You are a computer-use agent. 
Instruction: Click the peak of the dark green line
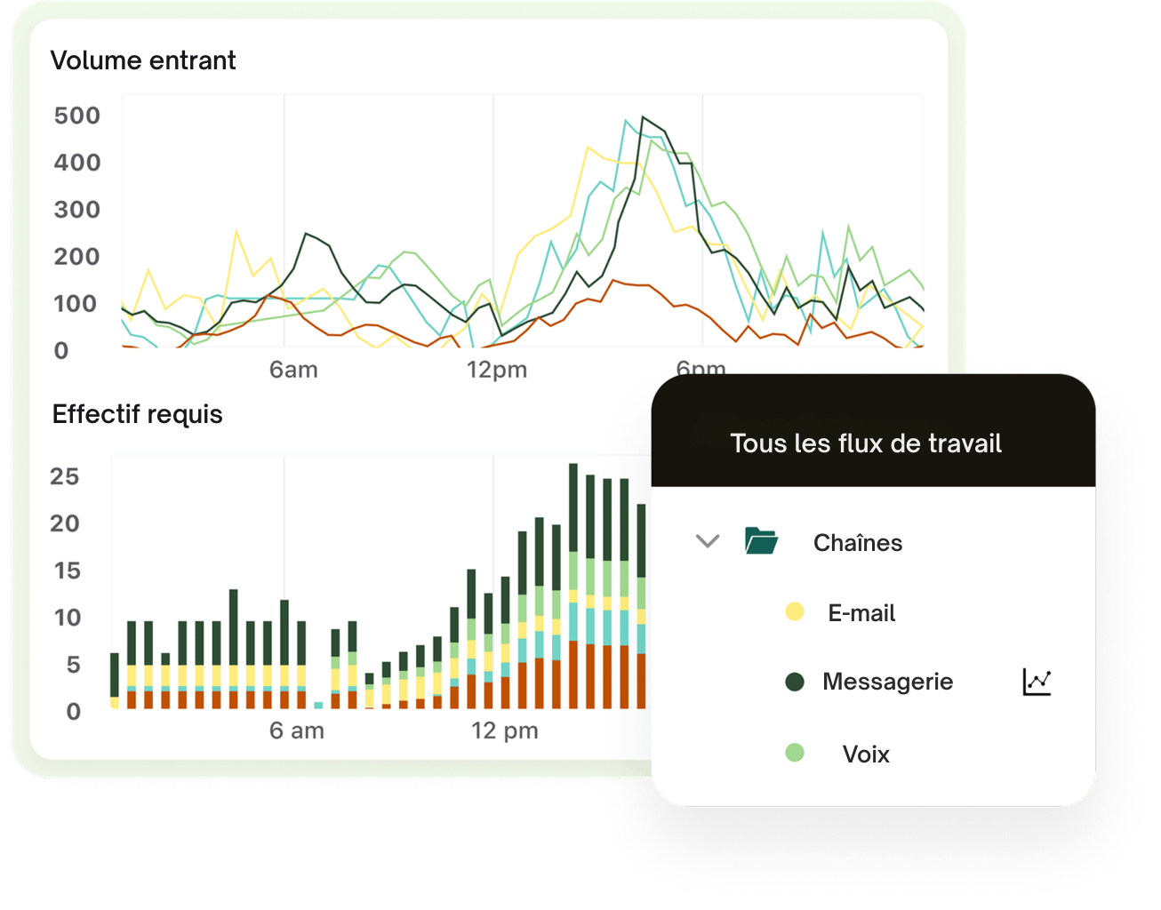point(643,116)
